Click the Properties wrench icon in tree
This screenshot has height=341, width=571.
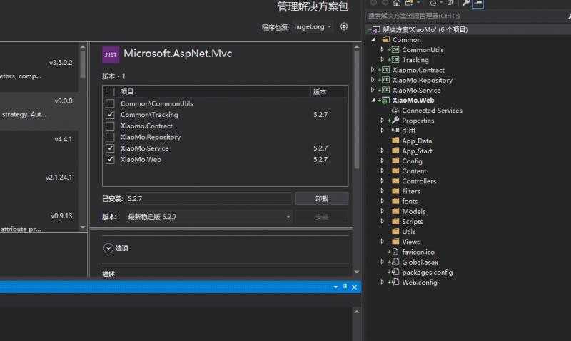coord(395,120)
